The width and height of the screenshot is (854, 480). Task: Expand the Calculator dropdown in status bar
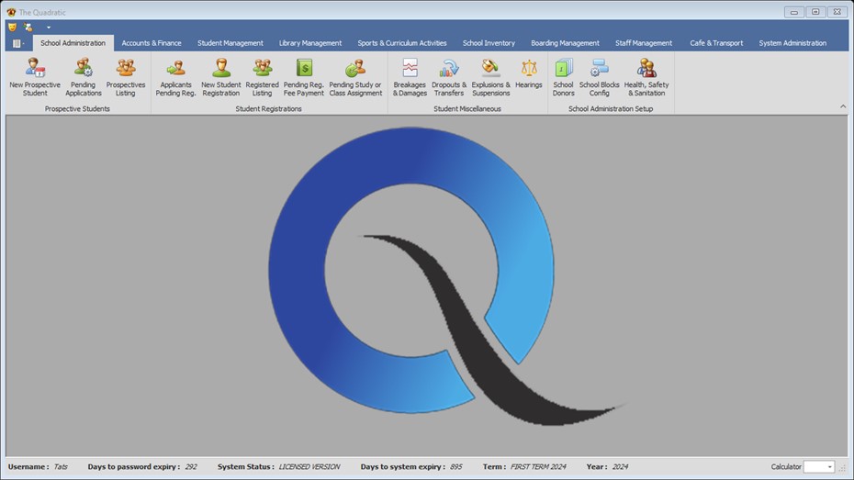pyautogui.click(x=829, y=467)
